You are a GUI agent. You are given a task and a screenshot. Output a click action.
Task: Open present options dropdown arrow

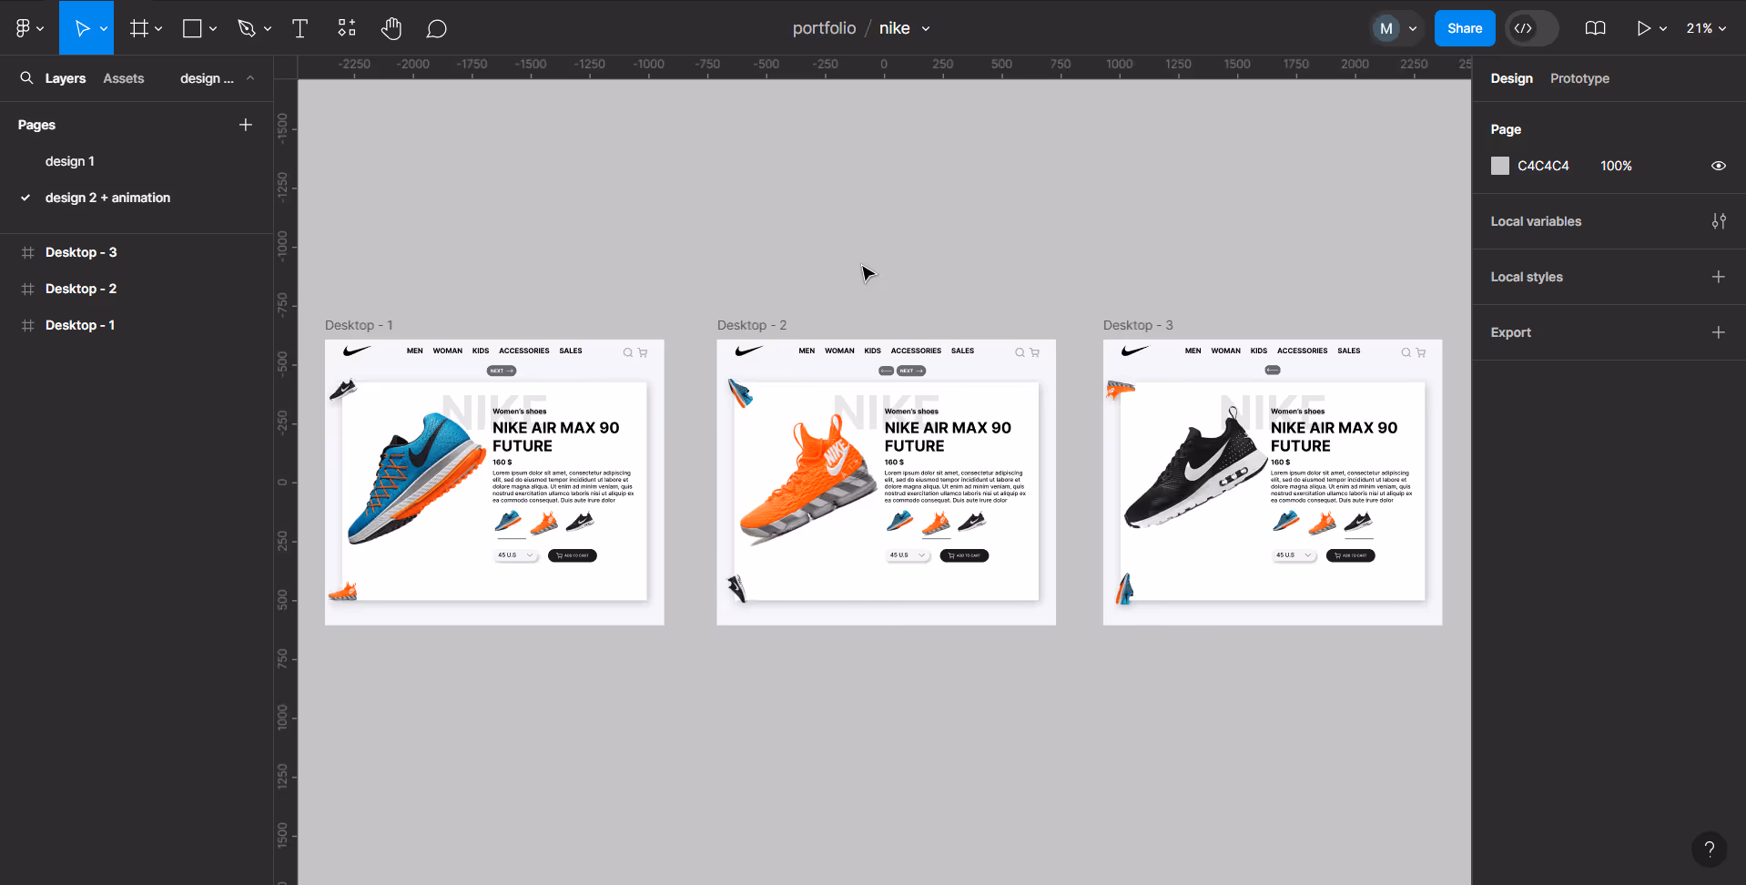[1663, 29]
